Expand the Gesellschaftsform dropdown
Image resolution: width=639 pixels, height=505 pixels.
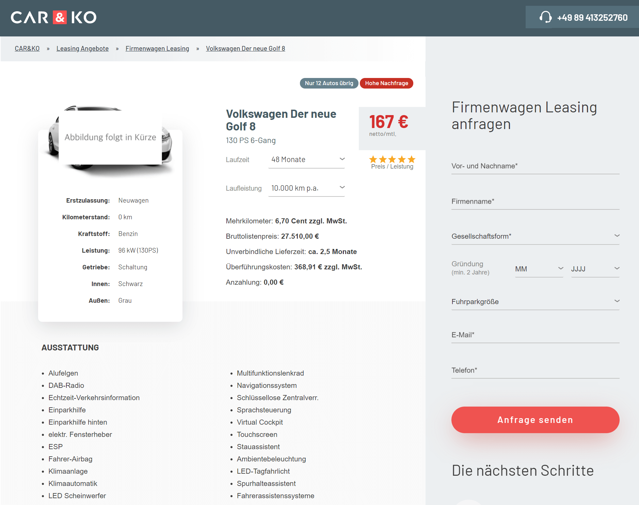[x=535, y=236]
